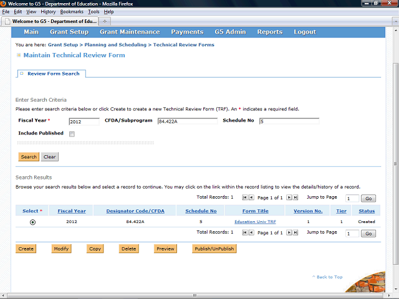
Task: Select the radio button for Education Univ TRF row
Action: click(32, 222)
